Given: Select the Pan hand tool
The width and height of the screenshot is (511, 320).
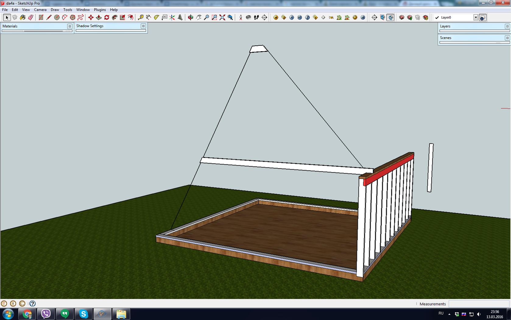Looking at the screenshot, I should 199,17.
